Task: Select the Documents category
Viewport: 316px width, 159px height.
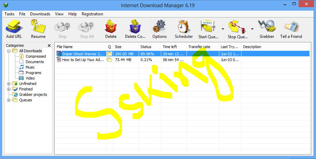Action: pos(35,62)
